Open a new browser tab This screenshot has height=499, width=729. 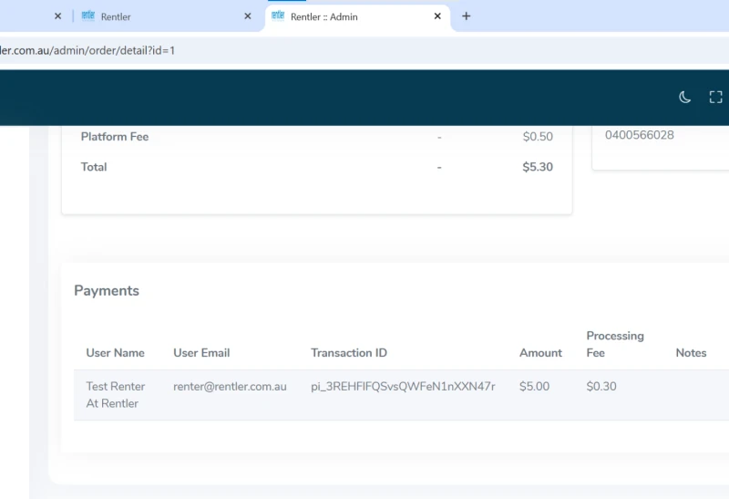pos(466,16)
